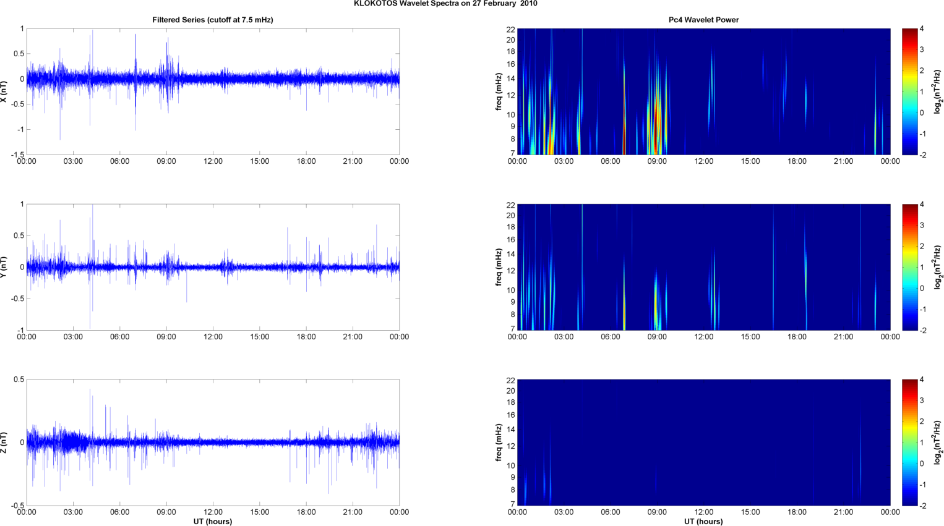Click the Pc4 Wavelet Power column title
The image size is (944, 526).
[703, 20]
